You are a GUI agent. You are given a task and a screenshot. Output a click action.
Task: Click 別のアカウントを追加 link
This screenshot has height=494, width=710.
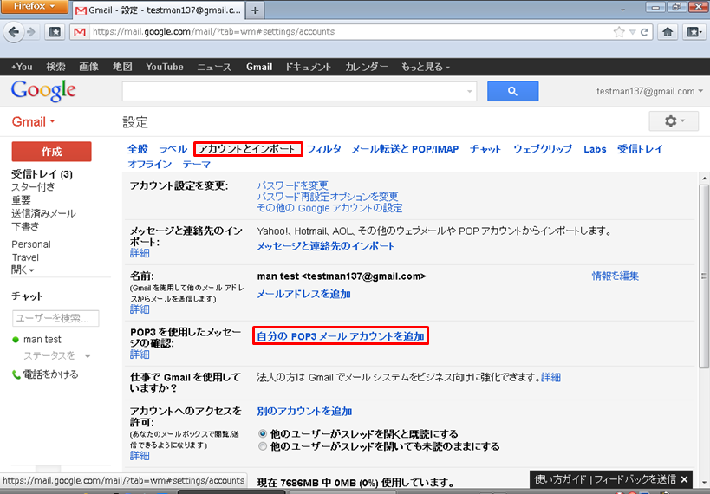(304, 411)
